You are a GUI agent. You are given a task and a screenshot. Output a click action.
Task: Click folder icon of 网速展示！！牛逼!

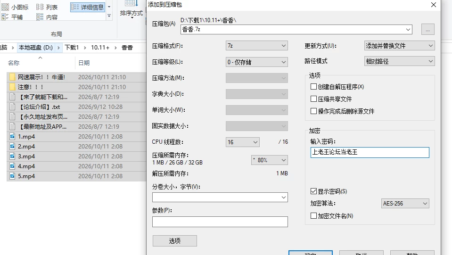click(x=12, y=77)
